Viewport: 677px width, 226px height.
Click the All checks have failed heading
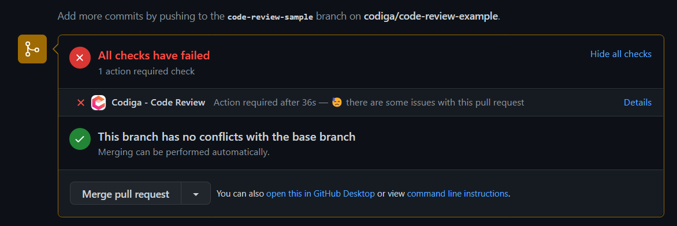(154, 55)
